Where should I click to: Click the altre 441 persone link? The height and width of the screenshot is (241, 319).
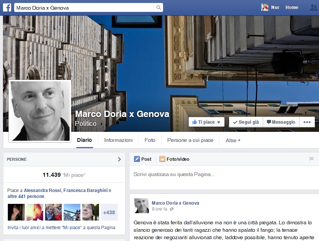26,196
